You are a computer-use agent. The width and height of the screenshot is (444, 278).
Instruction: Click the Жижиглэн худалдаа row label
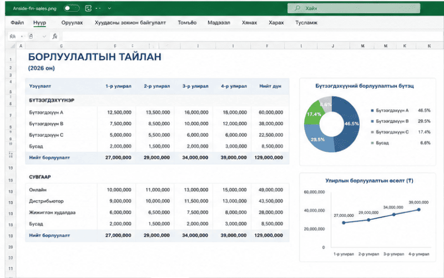[x=52, y=212]
